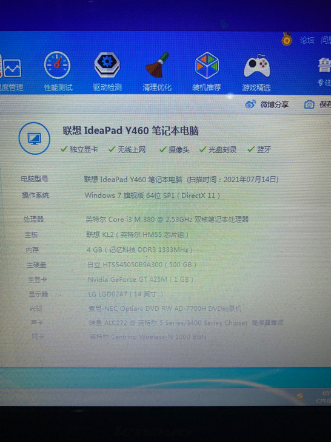The width and height of the screenshot is (331, 442).
Task: Click the 主硬盘 row label
Action: coord(36,265)
